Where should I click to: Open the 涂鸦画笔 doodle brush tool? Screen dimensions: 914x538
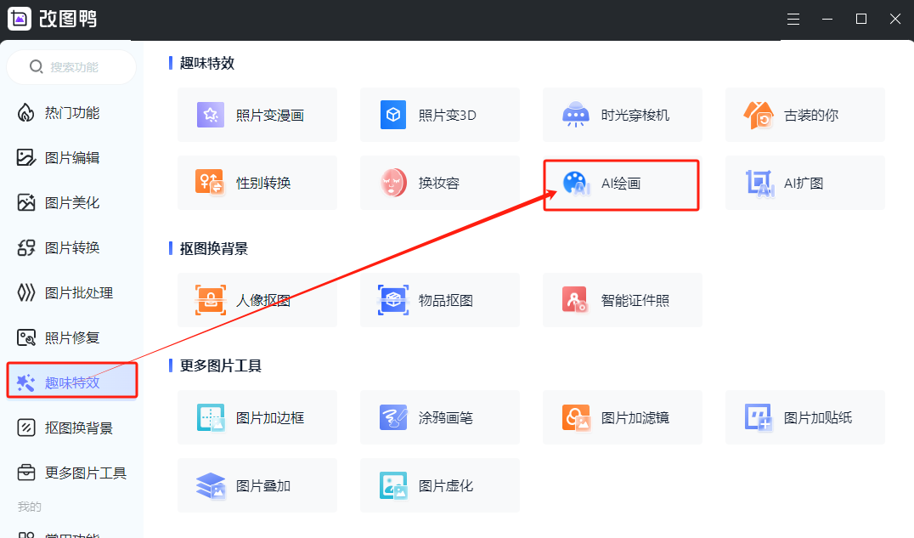point(439,417)
